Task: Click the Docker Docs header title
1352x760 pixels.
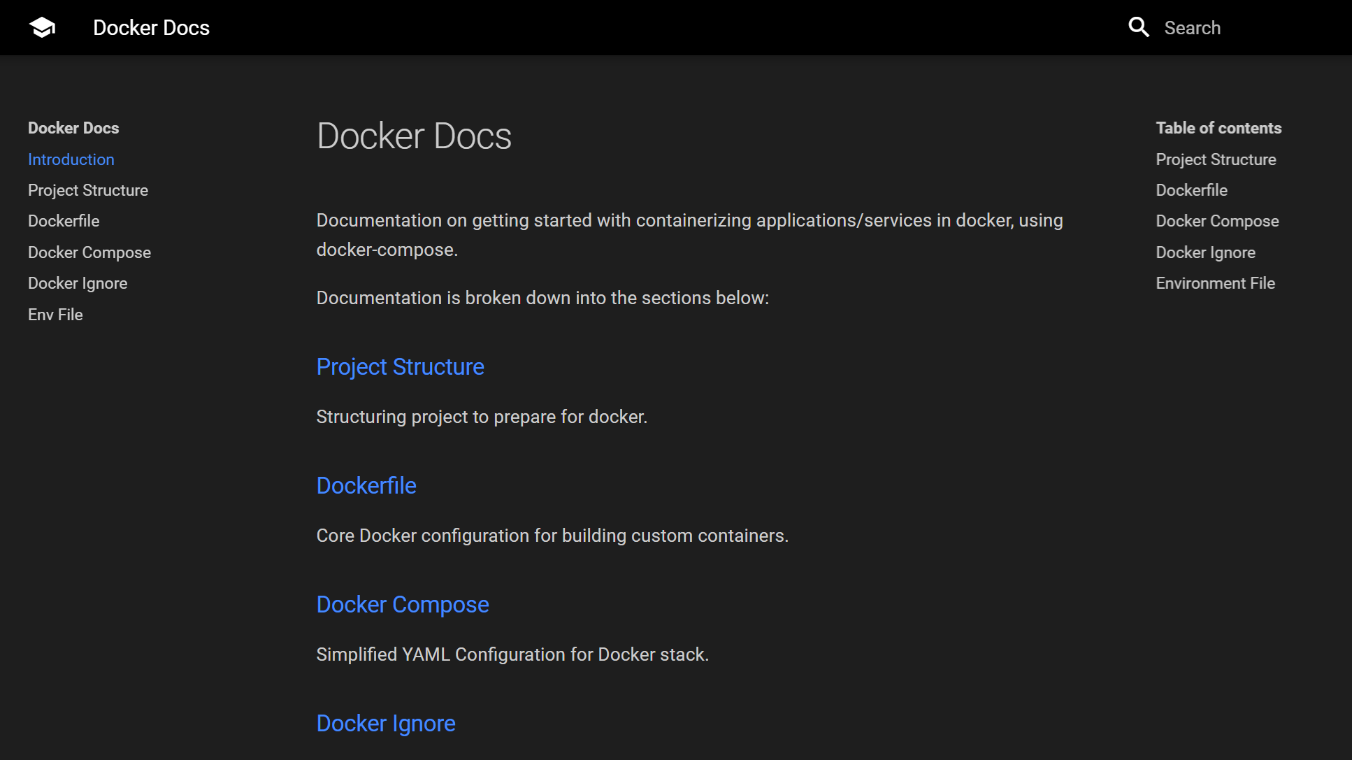Action: pyautogui.click(x=151, y=28)
